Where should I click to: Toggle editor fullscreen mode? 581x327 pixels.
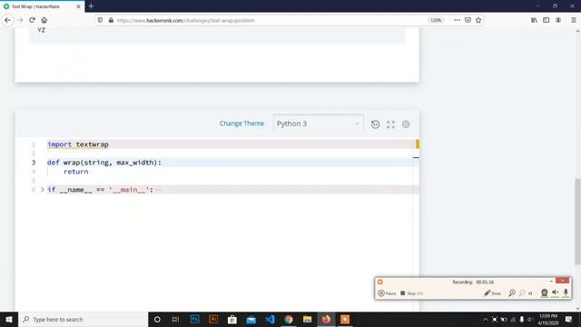(x=390, y=124)
